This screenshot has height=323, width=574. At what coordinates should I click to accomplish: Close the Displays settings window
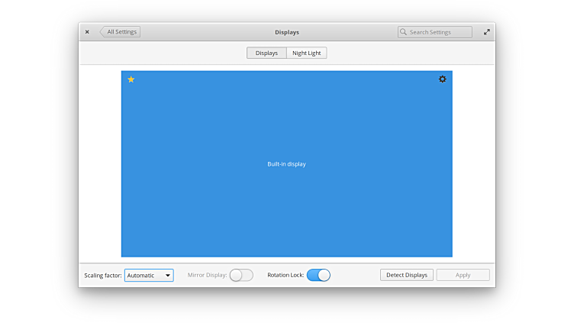click(87, 32)
